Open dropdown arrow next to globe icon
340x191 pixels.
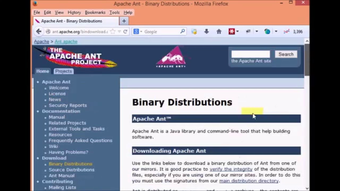(276, 32)
